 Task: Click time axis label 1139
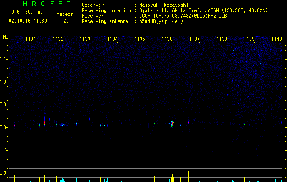(249, 39)
